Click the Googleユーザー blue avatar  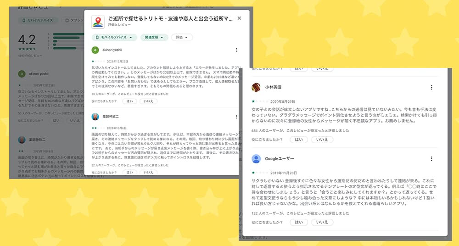[x=257, y=159]
